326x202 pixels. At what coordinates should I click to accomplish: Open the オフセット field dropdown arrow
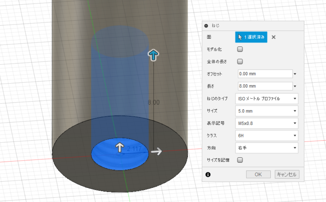click(295, 74)
